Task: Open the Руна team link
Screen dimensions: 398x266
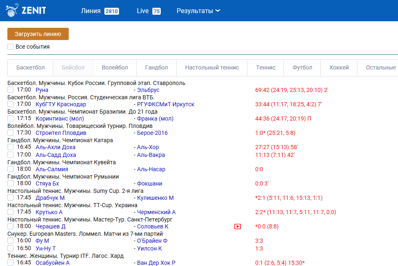Action: [x=42, y=90]
